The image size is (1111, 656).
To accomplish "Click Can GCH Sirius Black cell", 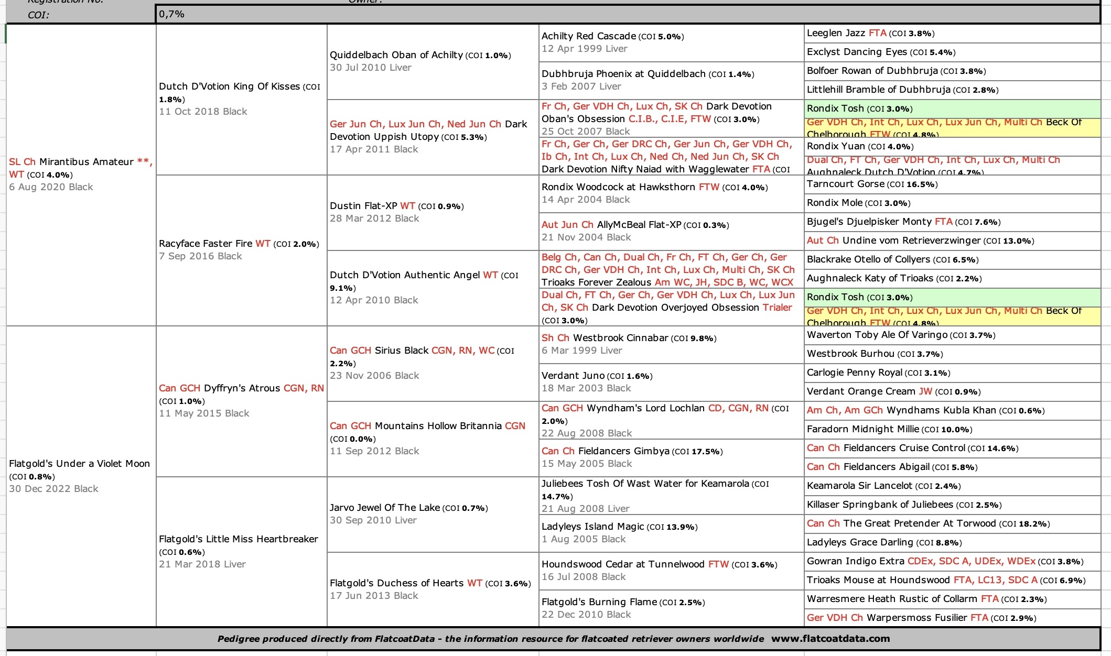I will point(433,364).
